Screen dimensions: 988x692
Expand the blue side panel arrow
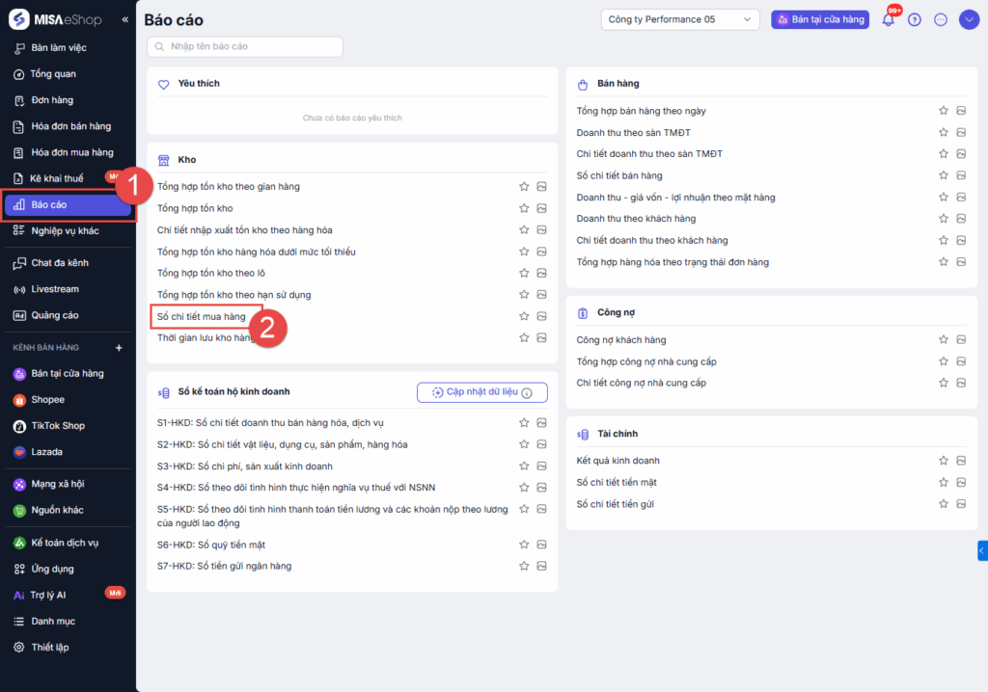click(x=981, y=550)
